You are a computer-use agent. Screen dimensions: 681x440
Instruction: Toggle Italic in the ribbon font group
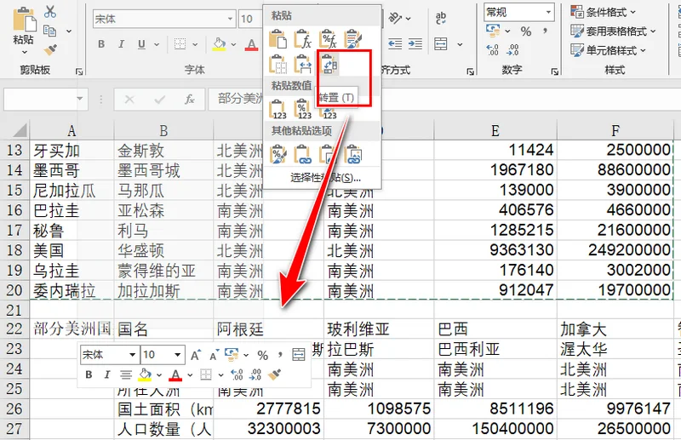pos(121,44)
